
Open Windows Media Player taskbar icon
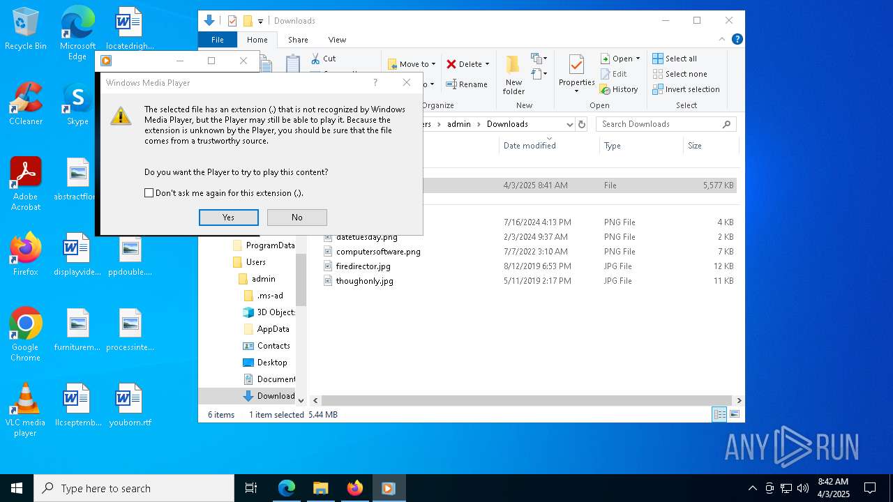click(389, 488)
